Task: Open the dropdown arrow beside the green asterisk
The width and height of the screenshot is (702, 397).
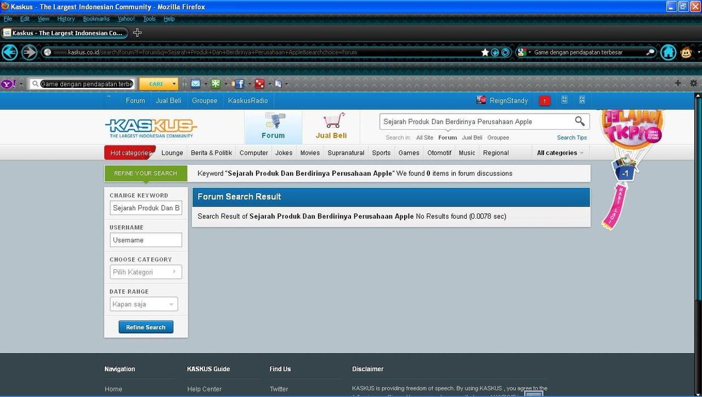Action: pos(226,84)
